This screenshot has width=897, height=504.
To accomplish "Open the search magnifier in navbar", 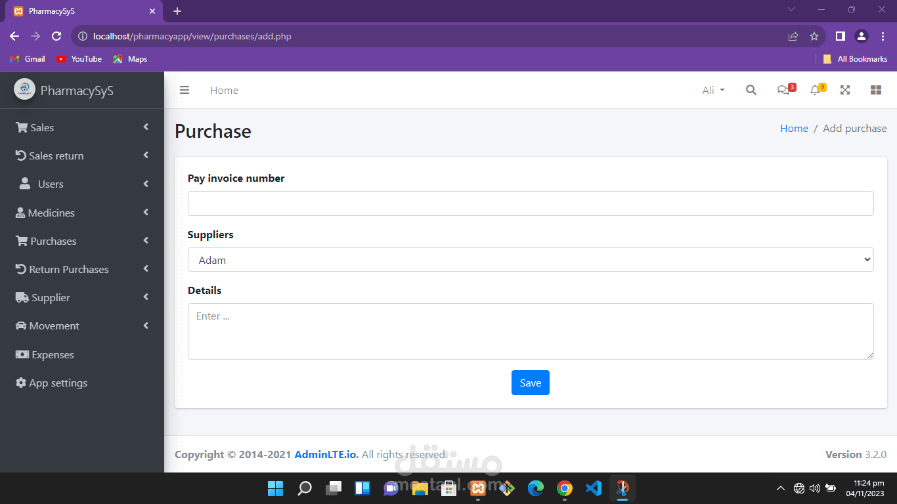I will [751, 90].
